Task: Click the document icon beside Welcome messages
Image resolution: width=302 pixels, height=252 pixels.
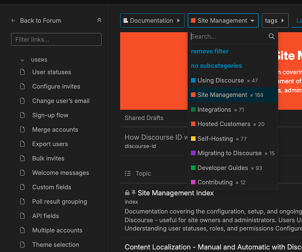Action: coord(23,173)
